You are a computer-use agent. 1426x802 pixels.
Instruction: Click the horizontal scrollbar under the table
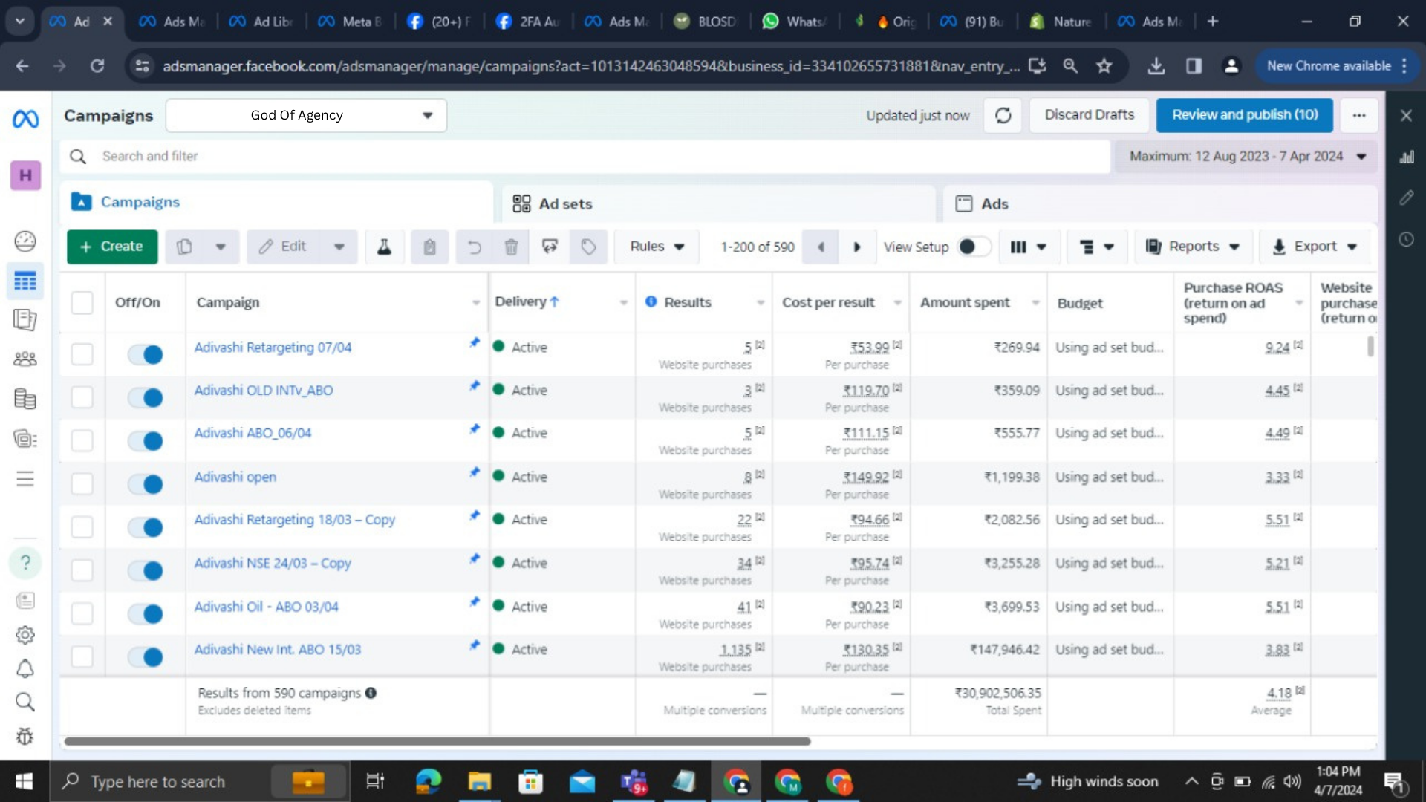(x=437, y=741)
